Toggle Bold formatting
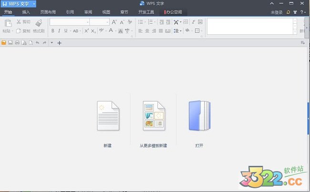The image size is (310, 192). click(x=52, y=31)
